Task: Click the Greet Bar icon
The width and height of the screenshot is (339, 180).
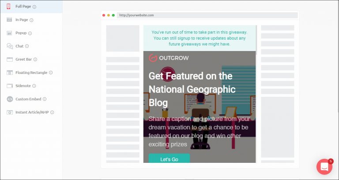Action: (x=9, y=59)
